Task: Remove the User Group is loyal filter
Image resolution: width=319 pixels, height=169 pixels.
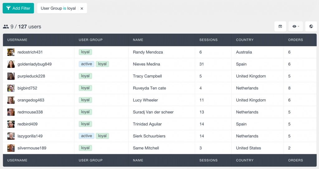Action: click(82, 9)
